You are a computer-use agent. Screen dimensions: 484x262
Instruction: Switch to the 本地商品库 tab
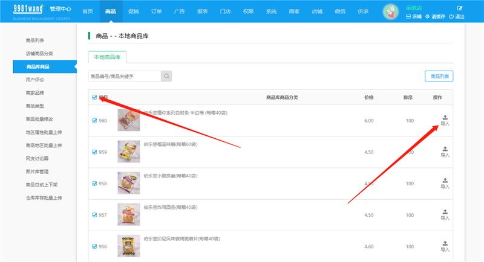click(107, 57)
